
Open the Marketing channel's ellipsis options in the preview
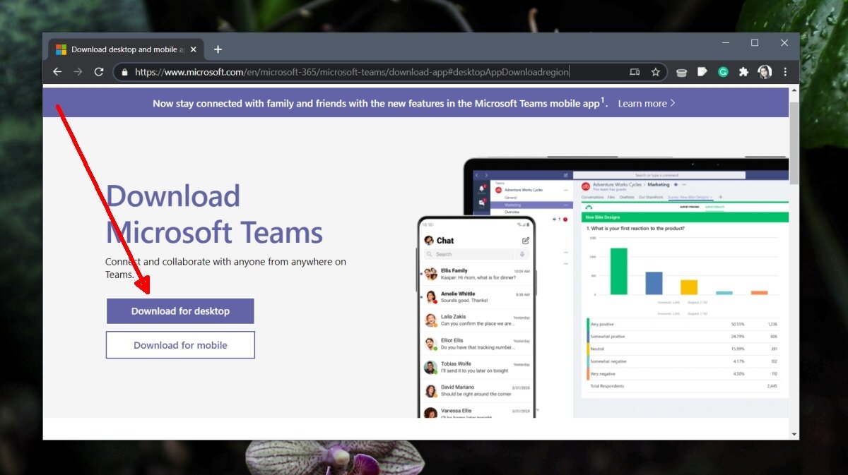point(684,184)
